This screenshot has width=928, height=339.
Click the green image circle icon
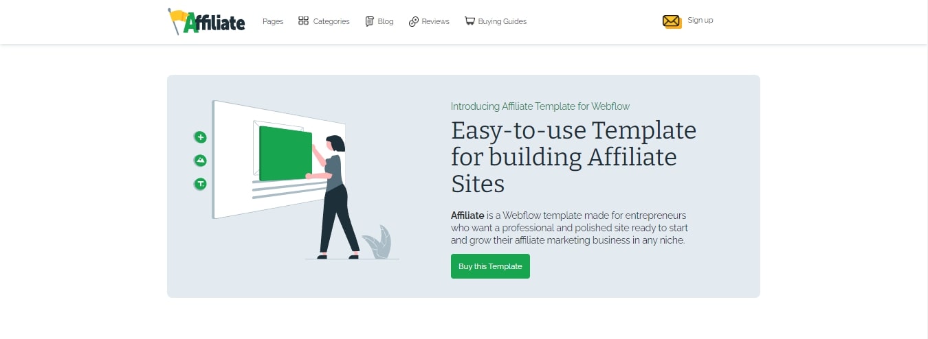coord(201,161)
